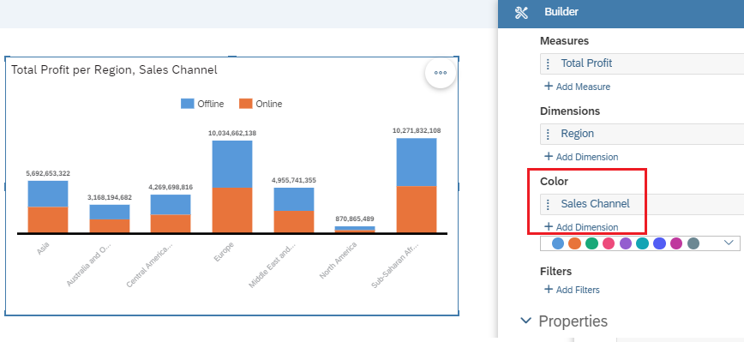This screenshot has height=342, width=744.
Task: Click the 4,269,698,816 data label
Action: click(171, 188)
